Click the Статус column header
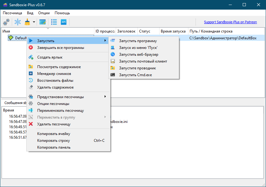 [148, 31]
